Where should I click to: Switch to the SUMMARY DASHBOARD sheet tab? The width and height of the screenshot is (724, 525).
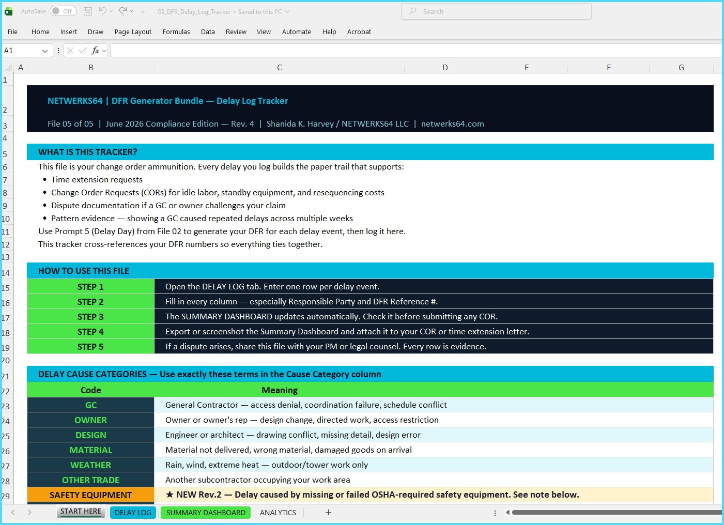[206, 513]
